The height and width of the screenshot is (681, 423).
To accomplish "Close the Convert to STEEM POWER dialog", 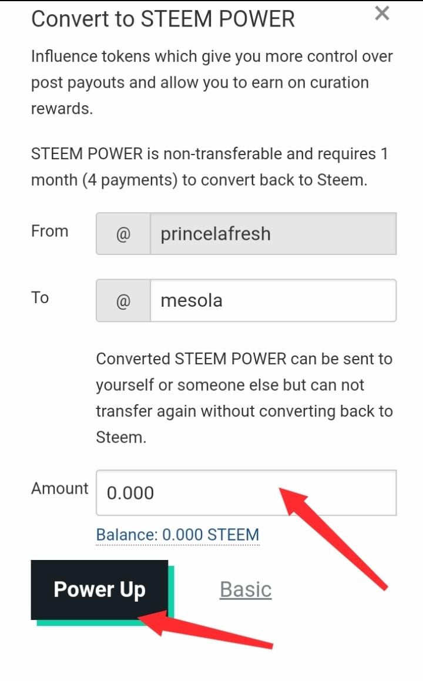I will pyautogui.click(x=382, y=14).
